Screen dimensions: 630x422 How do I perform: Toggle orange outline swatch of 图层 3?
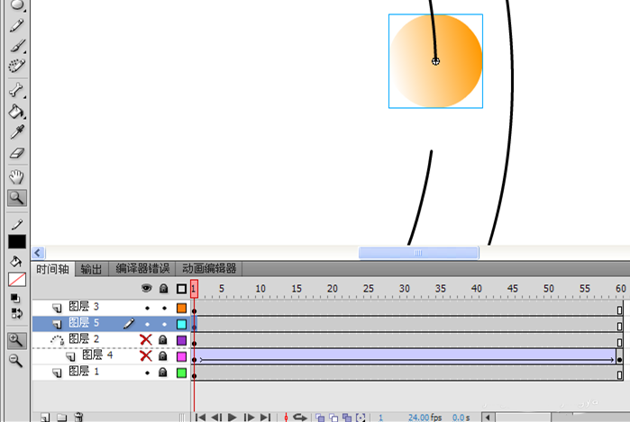click(181, 308)
